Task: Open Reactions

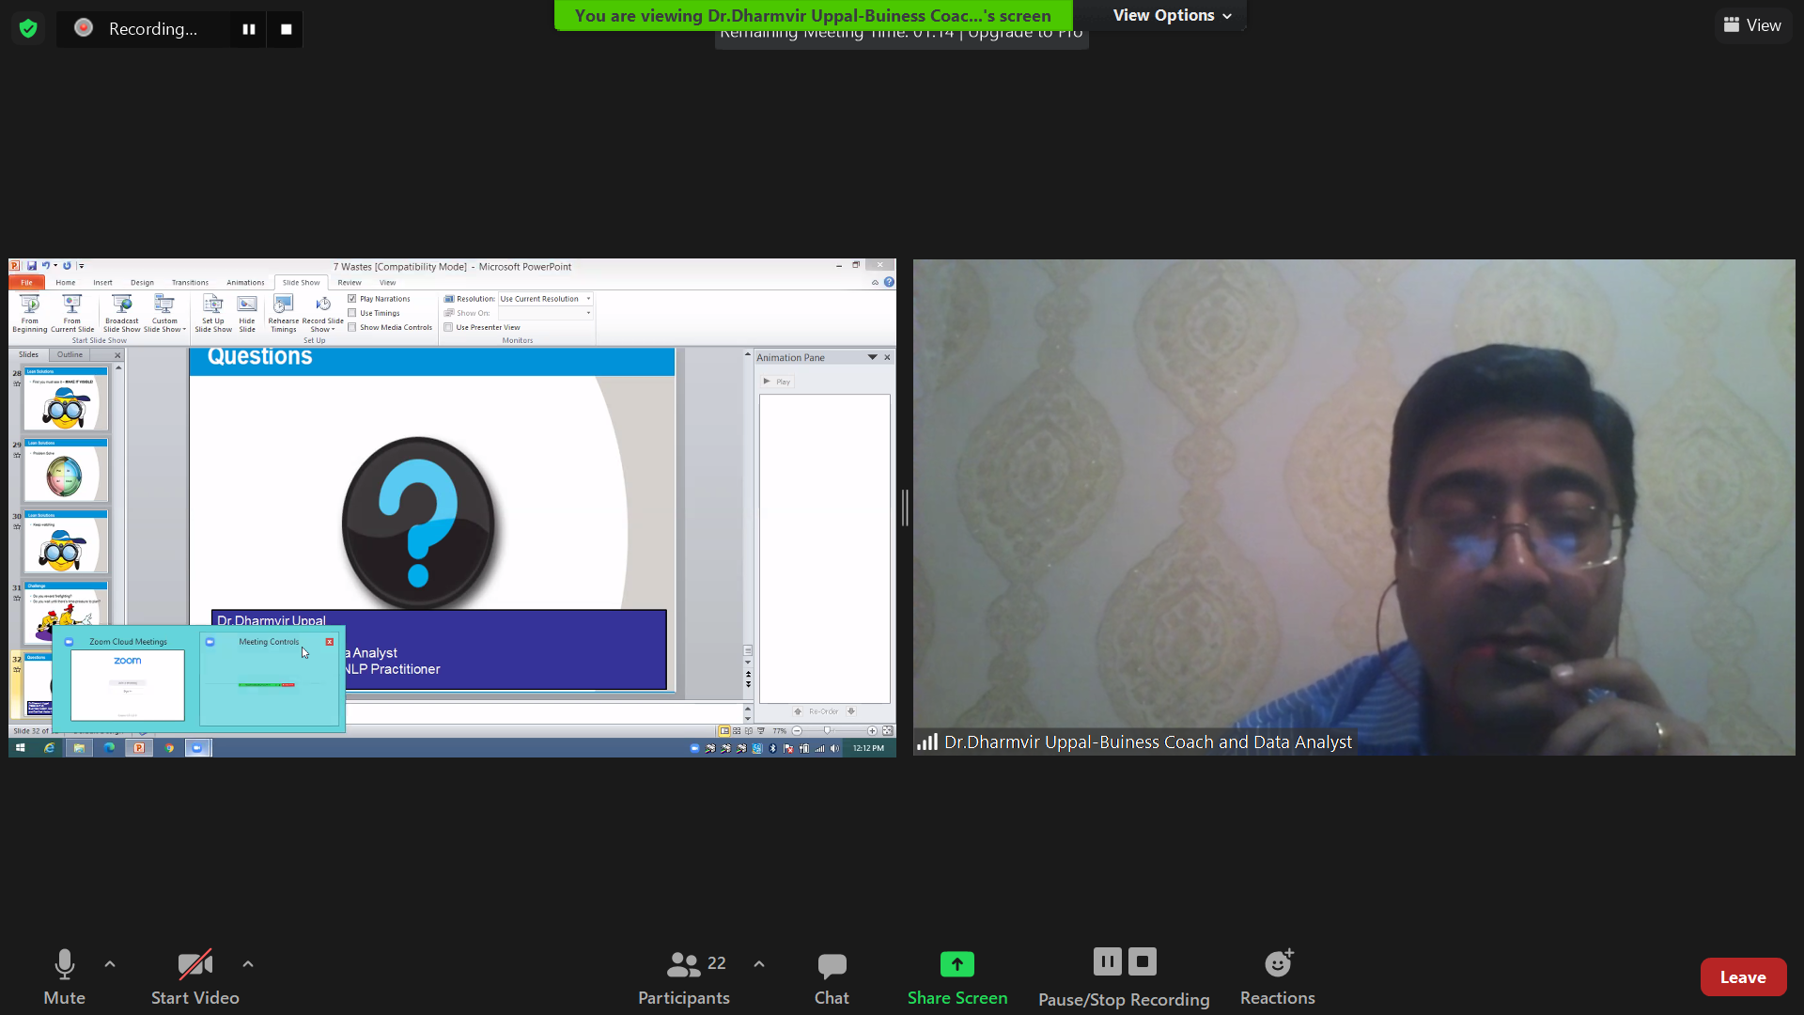Action: click(x=1278, y=977)
